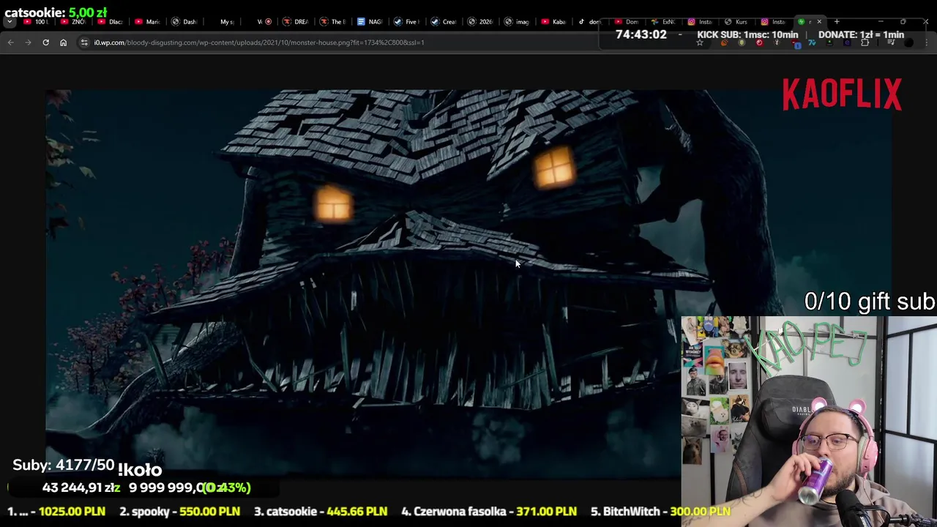Bookmark this page with the star icon
The image size is (937, 527).
coord(700,42)
